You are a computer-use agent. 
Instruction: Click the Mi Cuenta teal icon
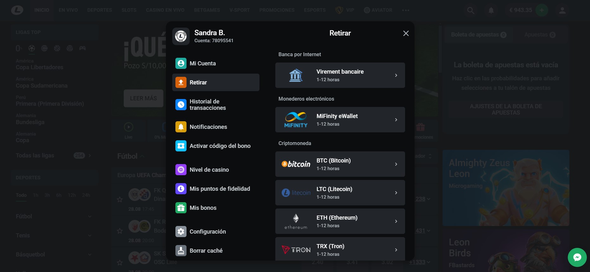[181, 63]
